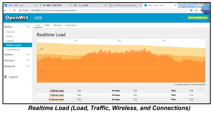Switch to the Wireless tab

(57, 25)
